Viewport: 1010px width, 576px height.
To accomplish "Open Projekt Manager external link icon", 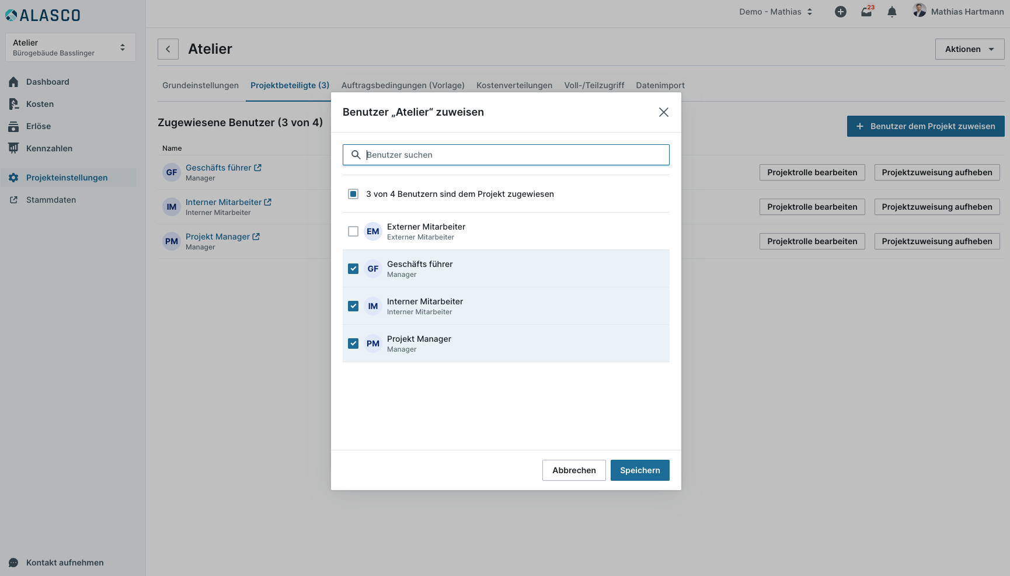I will 256,237.
